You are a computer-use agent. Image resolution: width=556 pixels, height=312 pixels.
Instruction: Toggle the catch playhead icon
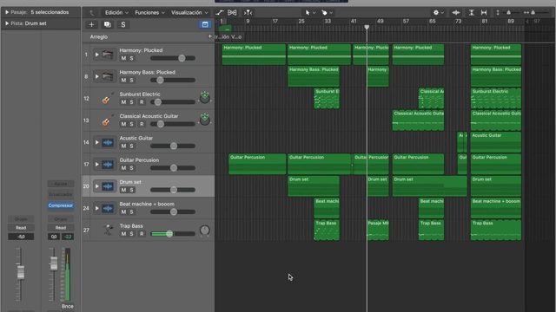click(248, 12)
